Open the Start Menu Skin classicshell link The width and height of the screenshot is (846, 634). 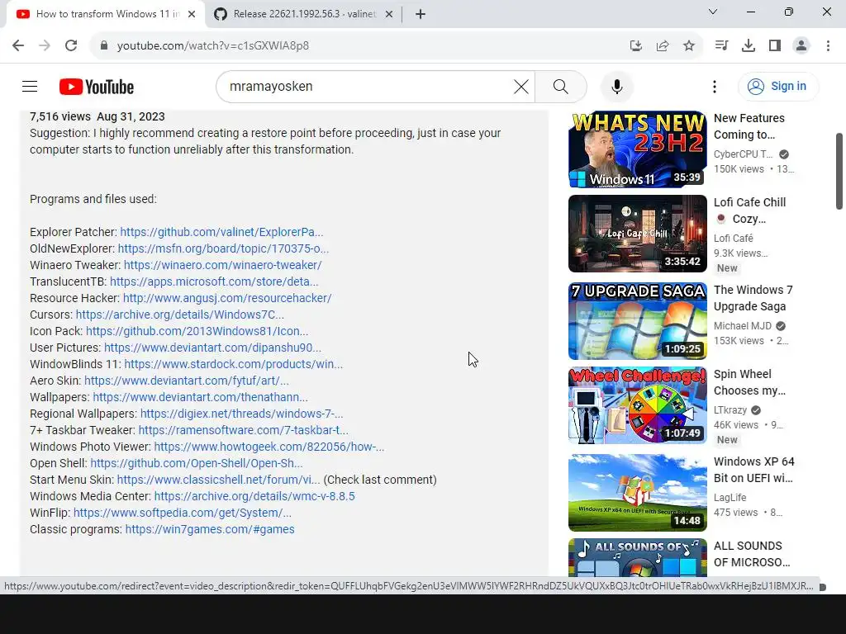point(218,480)
